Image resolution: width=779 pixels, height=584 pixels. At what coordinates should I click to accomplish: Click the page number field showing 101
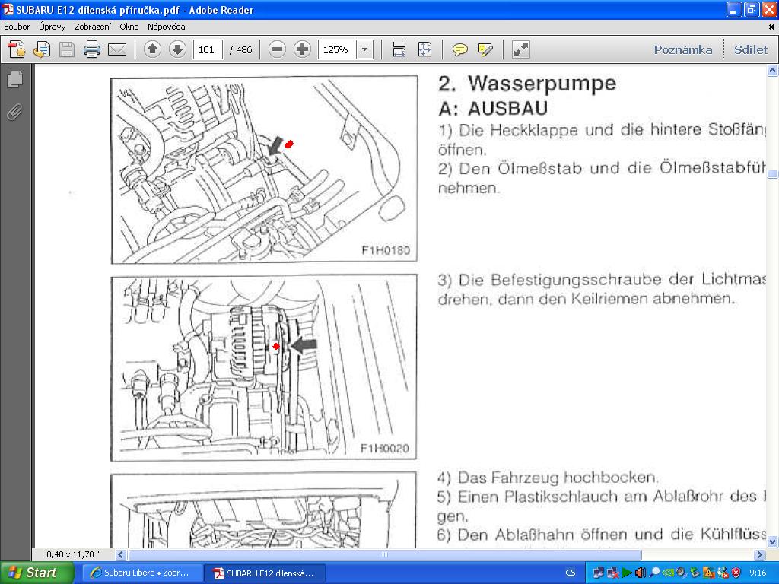point(207,49)
